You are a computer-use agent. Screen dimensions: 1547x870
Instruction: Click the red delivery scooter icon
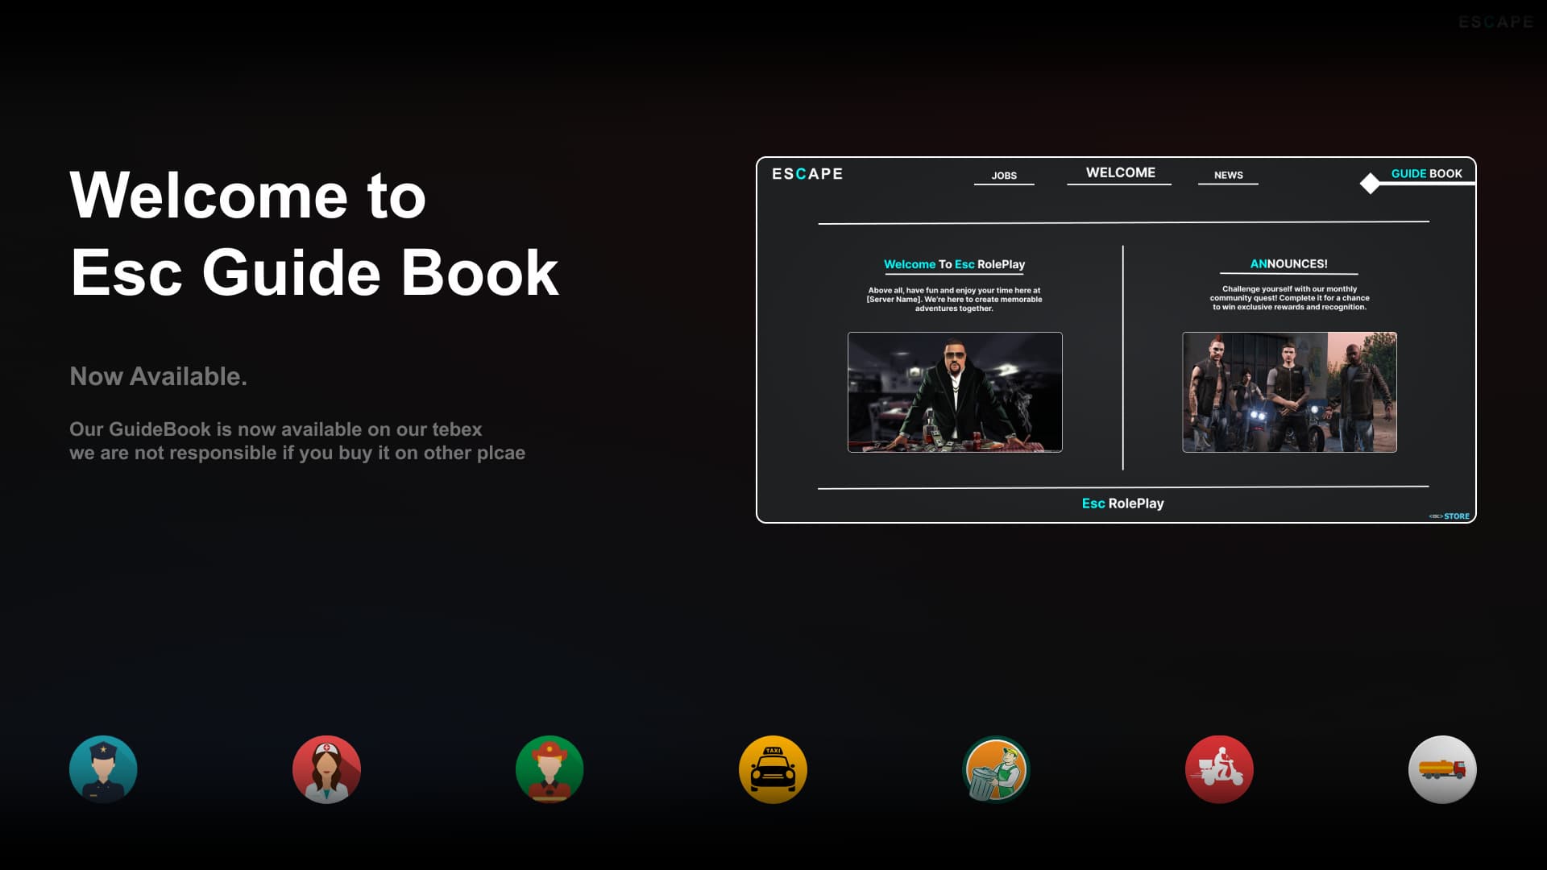click(x=1219, y=769)
